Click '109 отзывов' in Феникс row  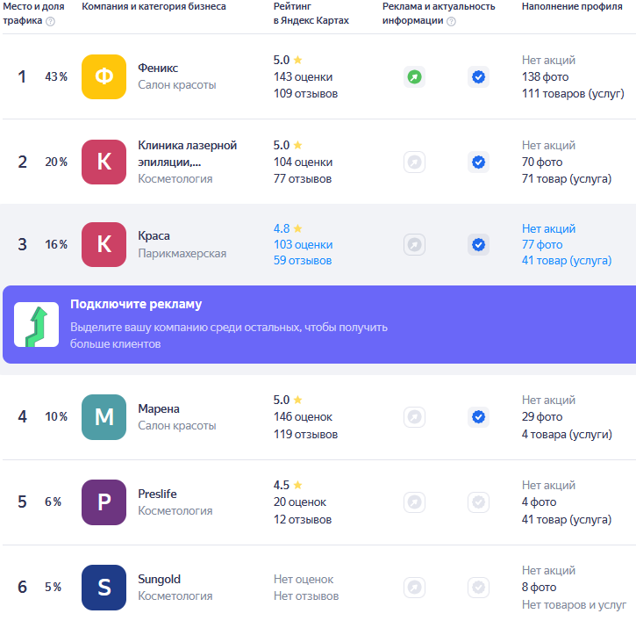click(x=305, y=93)
